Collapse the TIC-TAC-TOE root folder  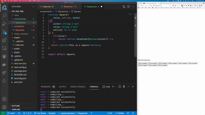point(18,11)
